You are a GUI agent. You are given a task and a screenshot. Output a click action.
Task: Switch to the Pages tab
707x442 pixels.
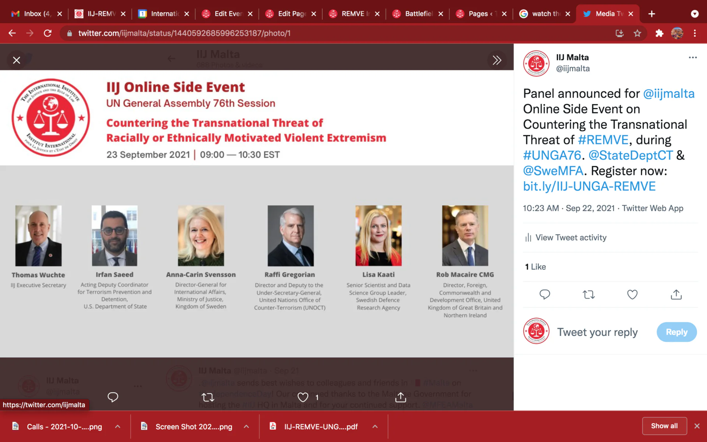[481, 14]
